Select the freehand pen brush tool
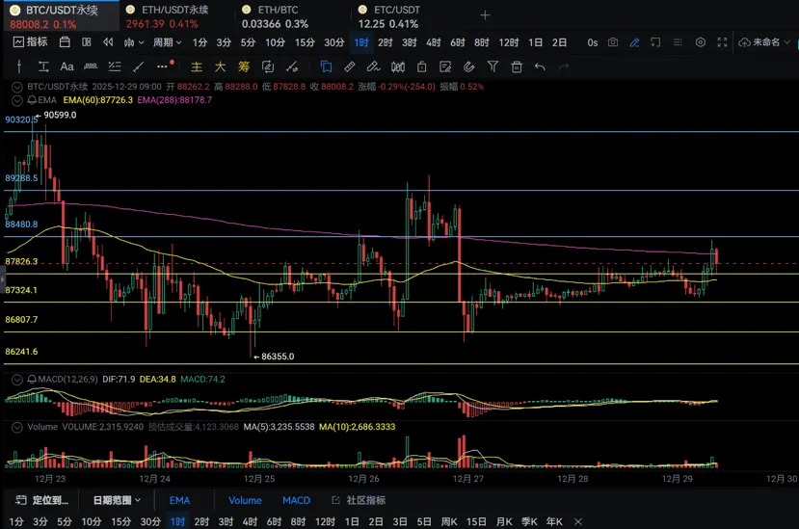The height and width of the screenshot is (529, 799). click(374, 66)
